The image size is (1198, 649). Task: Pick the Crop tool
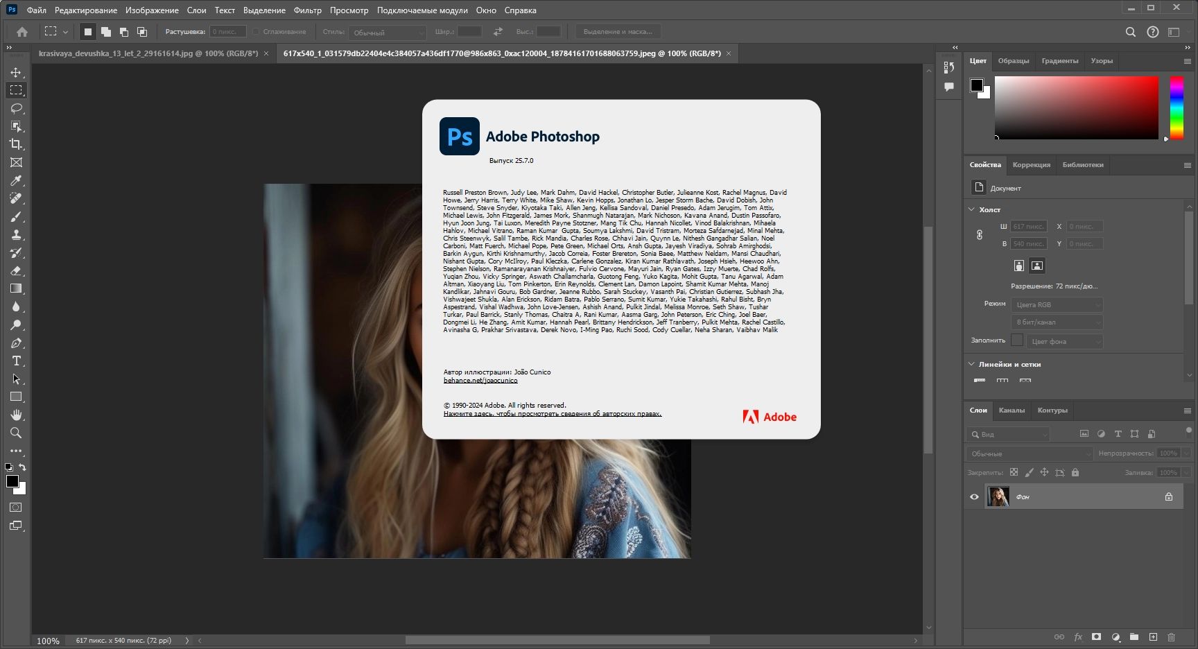(x=16, y=144)
